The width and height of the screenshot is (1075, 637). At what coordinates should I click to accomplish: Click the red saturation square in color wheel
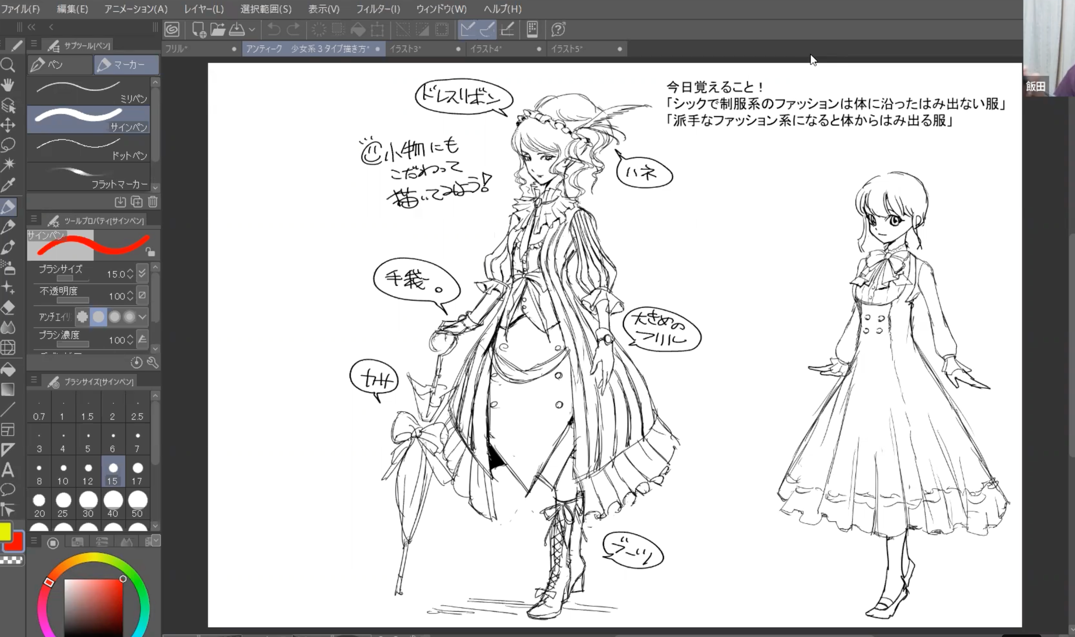click(x=93, y=607)
